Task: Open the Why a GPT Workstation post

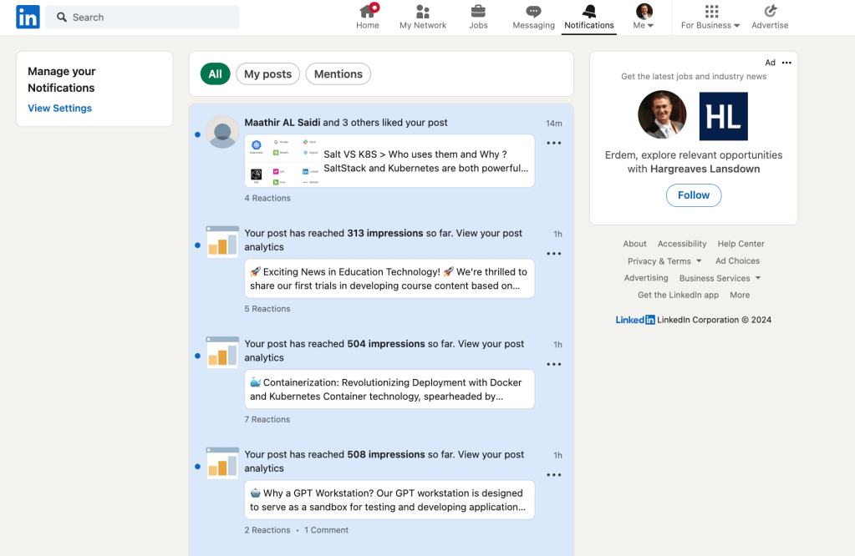Action: [x=389, y=500]
